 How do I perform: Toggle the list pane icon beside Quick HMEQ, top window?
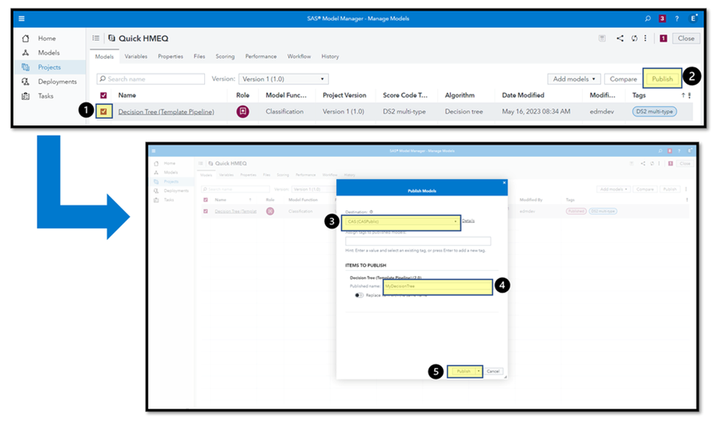click(96, 38)
